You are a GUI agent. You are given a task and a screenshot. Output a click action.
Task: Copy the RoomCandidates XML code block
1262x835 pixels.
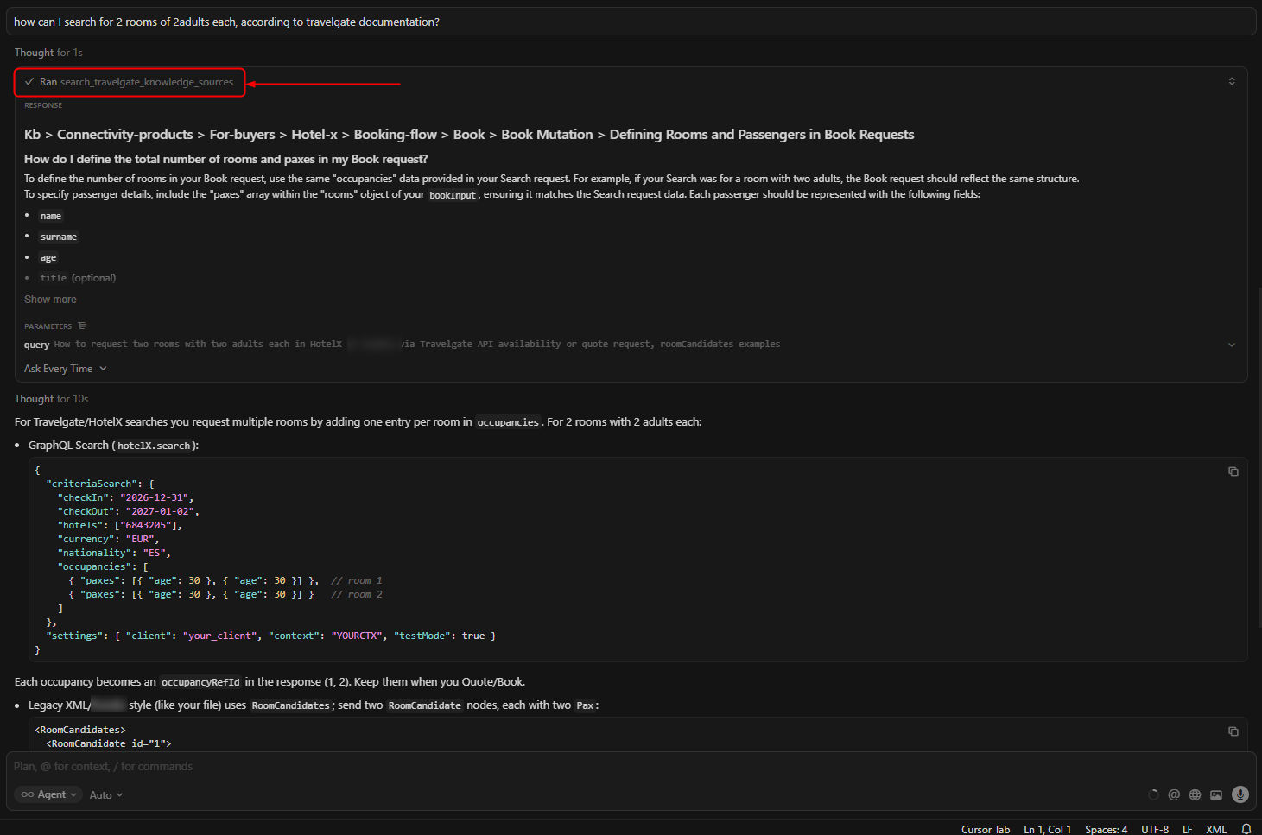click(1233, 731)
